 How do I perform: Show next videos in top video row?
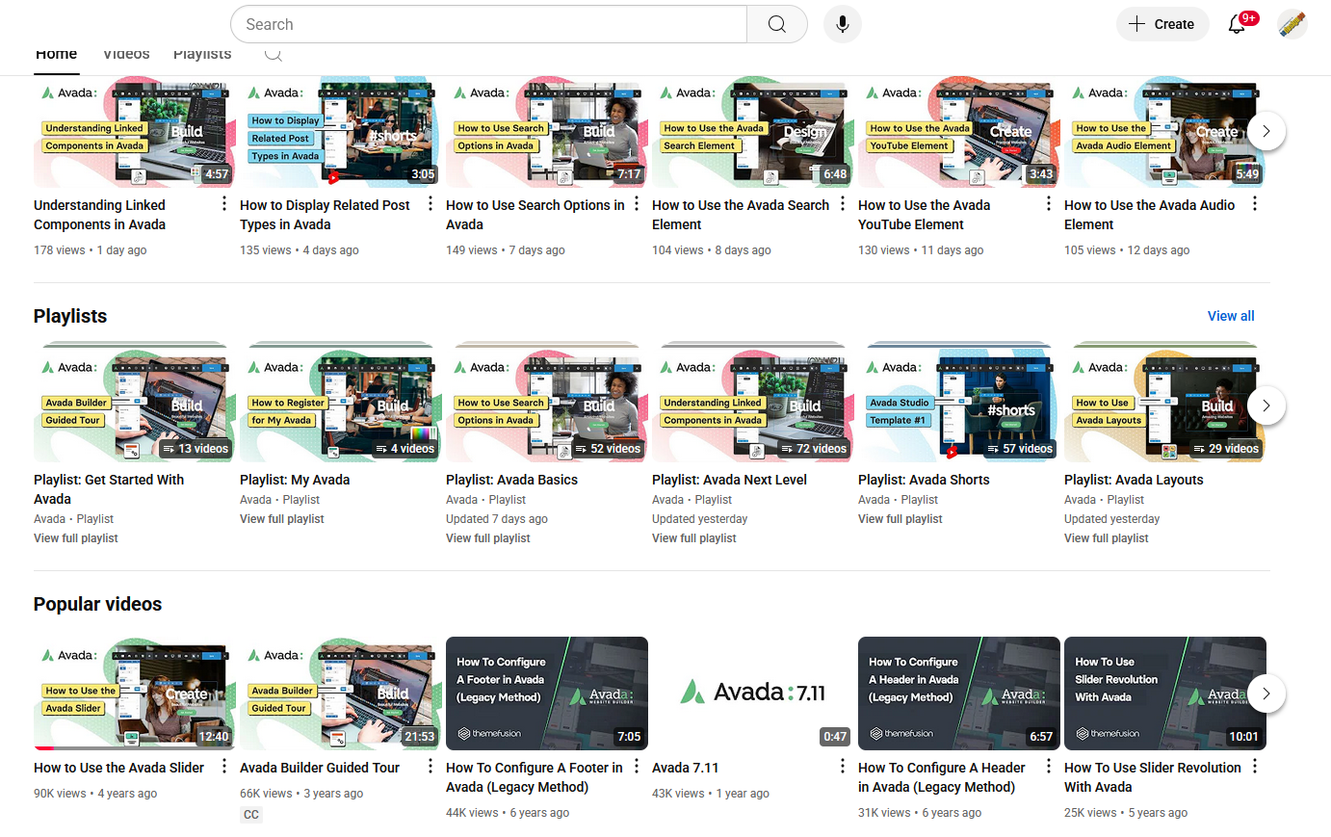(1266, 131)
